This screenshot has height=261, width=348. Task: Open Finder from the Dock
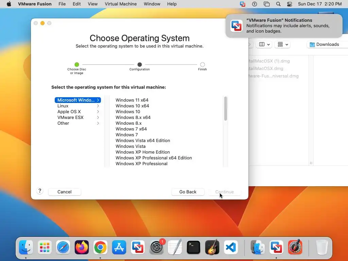point(26,247)
